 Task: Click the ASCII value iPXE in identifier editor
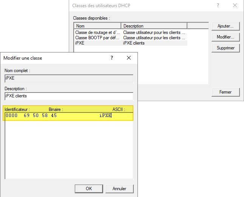(105, 115)
